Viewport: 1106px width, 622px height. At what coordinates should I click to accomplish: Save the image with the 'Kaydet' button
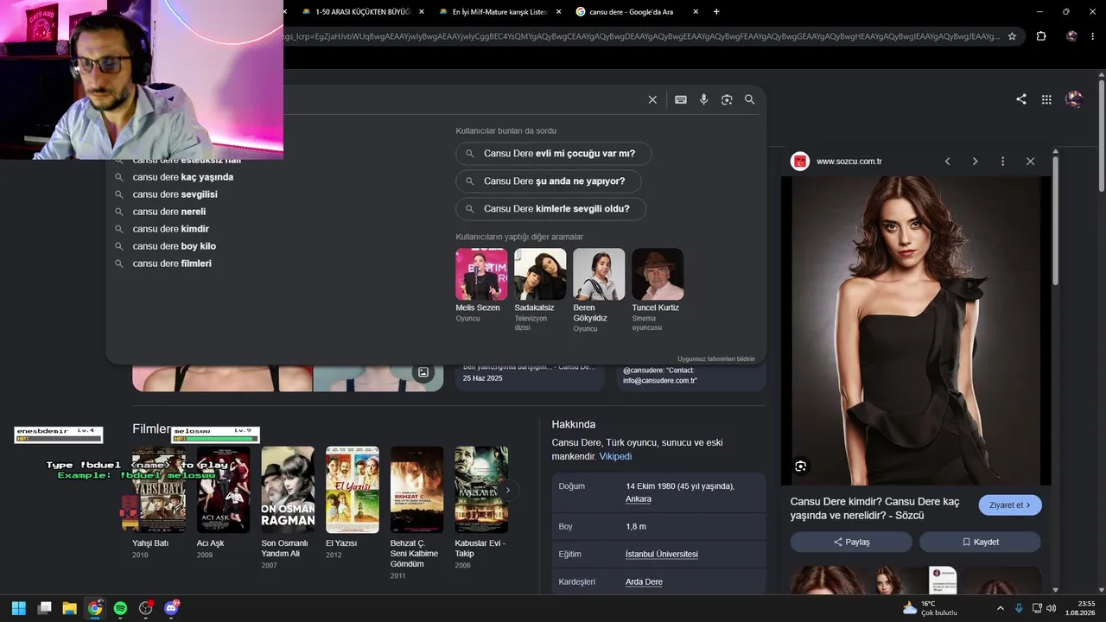980,542
